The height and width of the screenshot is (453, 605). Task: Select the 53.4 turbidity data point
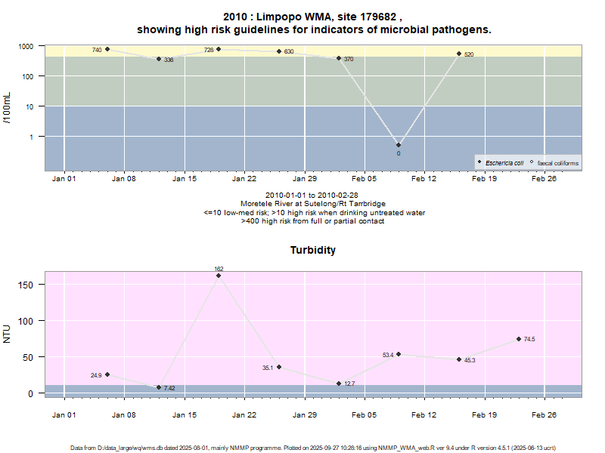click(399, 354)
